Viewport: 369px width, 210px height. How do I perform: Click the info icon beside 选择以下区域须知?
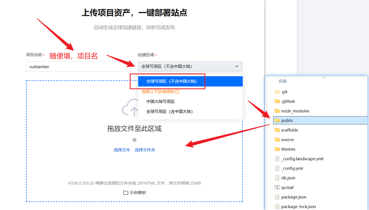(177, 92)
